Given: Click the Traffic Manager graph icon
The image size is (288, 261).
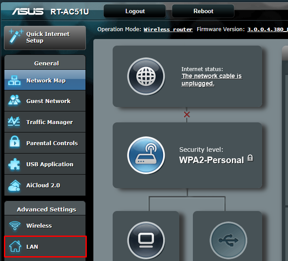Looking at the screenshot, I should click(14, 122).
